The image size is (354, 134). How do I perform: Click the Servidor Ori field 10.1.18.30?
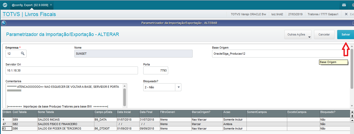coord(71,70)
